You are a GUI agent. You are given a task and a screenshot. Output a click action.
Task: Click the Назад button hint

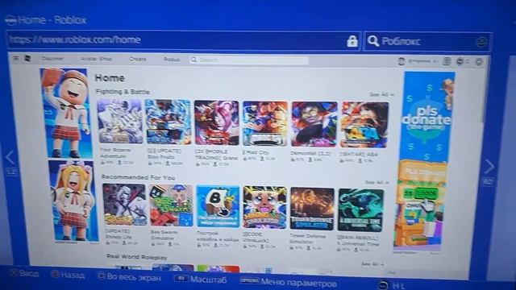69,275
